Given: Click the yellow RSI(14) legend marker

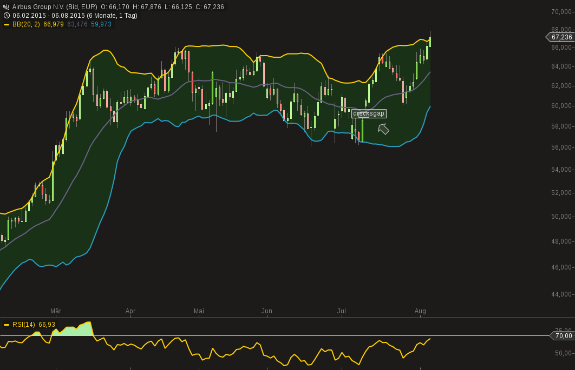Looking at the screenshot, I should click(x=5, y=325).
